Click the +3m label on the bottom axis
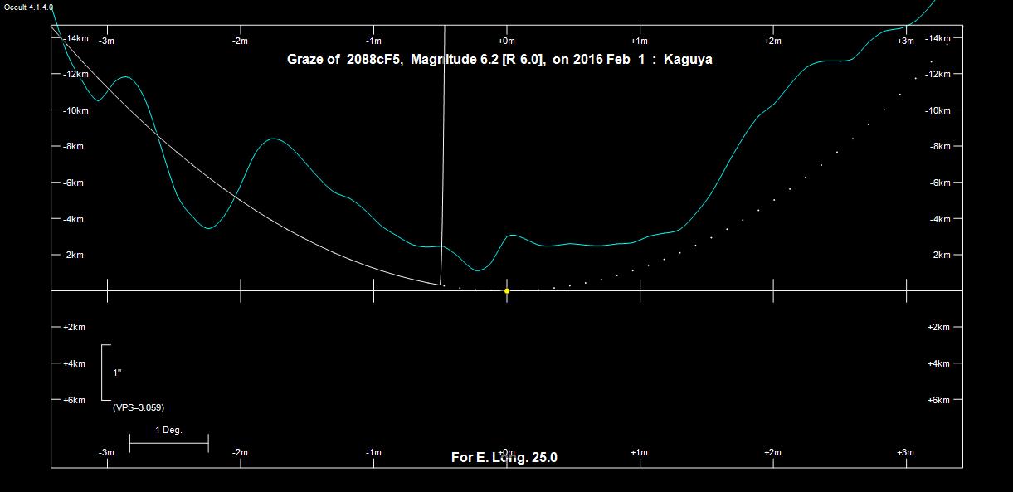The height and width of the screenshot is (492, 1013). [x=905, y=452]
